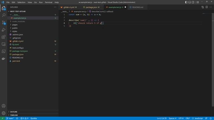This screenshot has width=214, height=120.
Task: Open Run and Debug view
Action: (x=4, y=30)
